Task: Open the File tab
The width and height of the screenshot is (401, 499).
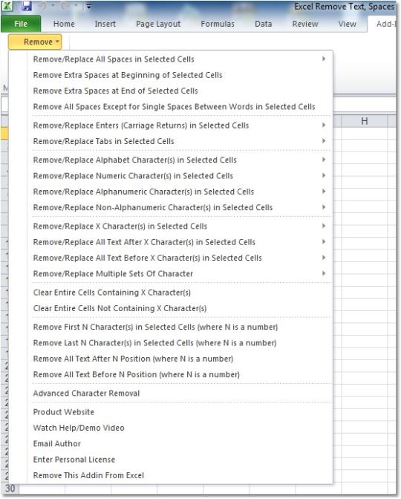Action: tap(21, 24)
